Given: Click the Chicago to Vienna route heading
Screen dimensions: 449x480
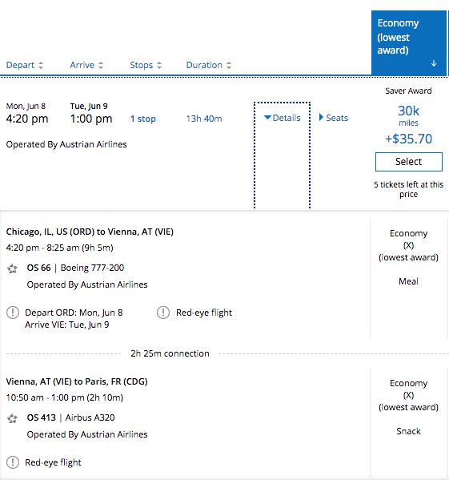Looking at the screenshot, I should point(90,232).
